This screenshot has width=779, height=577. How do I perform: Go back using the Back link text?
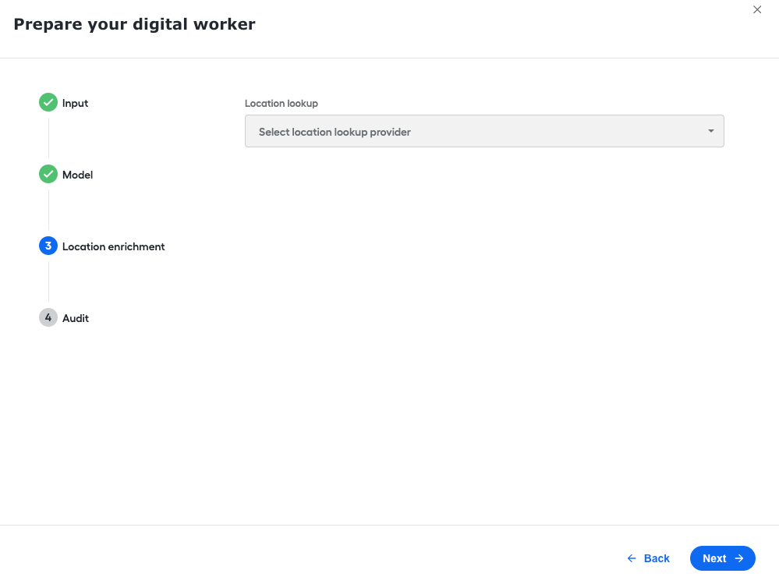[x=657, y=558]
